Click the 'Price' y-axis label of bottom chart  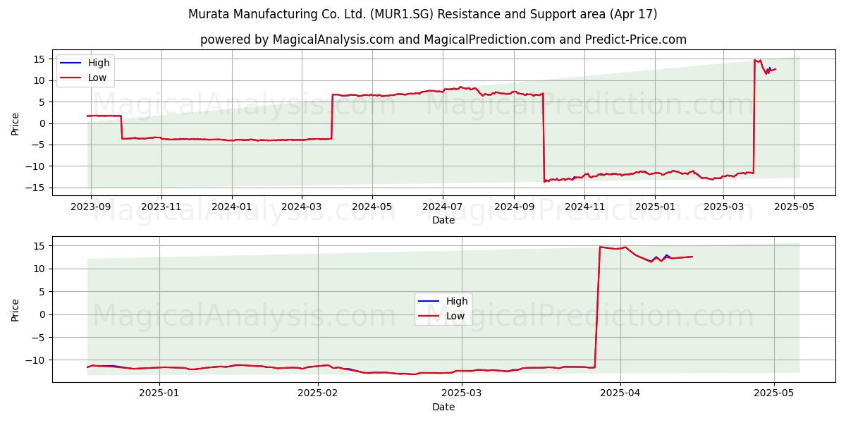click(16, 309)
